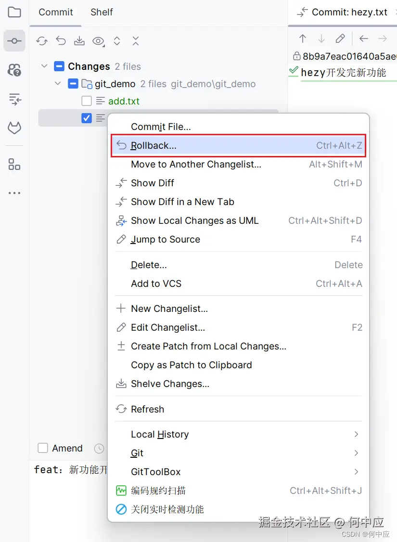Select Add to VCS menu entry
The height and width of the screenshot is (542, 397).
(x=238, y=284)
